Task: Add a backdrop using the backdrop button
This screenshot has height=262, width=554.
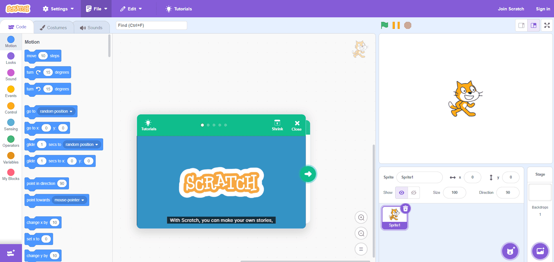Action: (540, 251)
